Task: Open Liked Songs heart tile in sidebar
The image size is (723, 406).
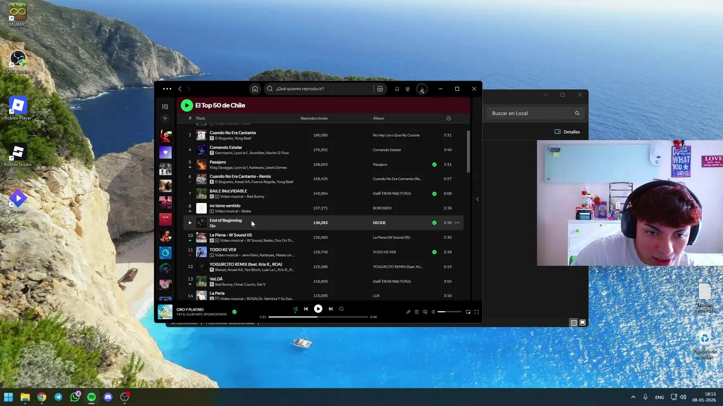Action: (x=165, y=152)
